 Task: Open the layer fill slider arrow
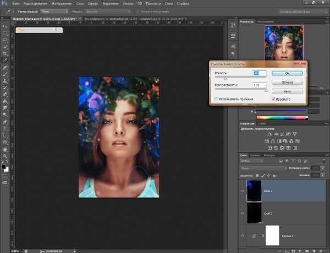tap(322, 175)
